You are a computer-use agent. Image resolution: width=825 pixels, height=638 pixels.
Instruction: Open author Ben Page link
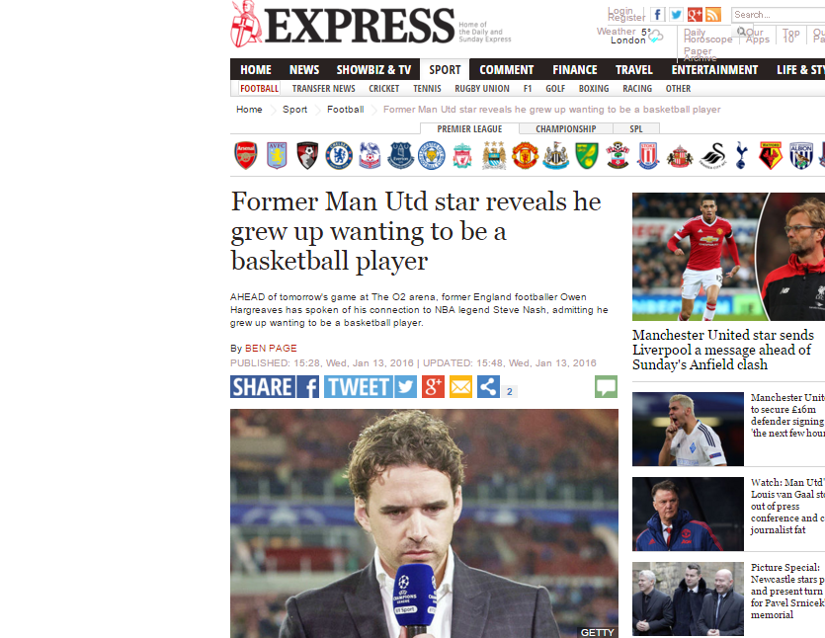271,349
